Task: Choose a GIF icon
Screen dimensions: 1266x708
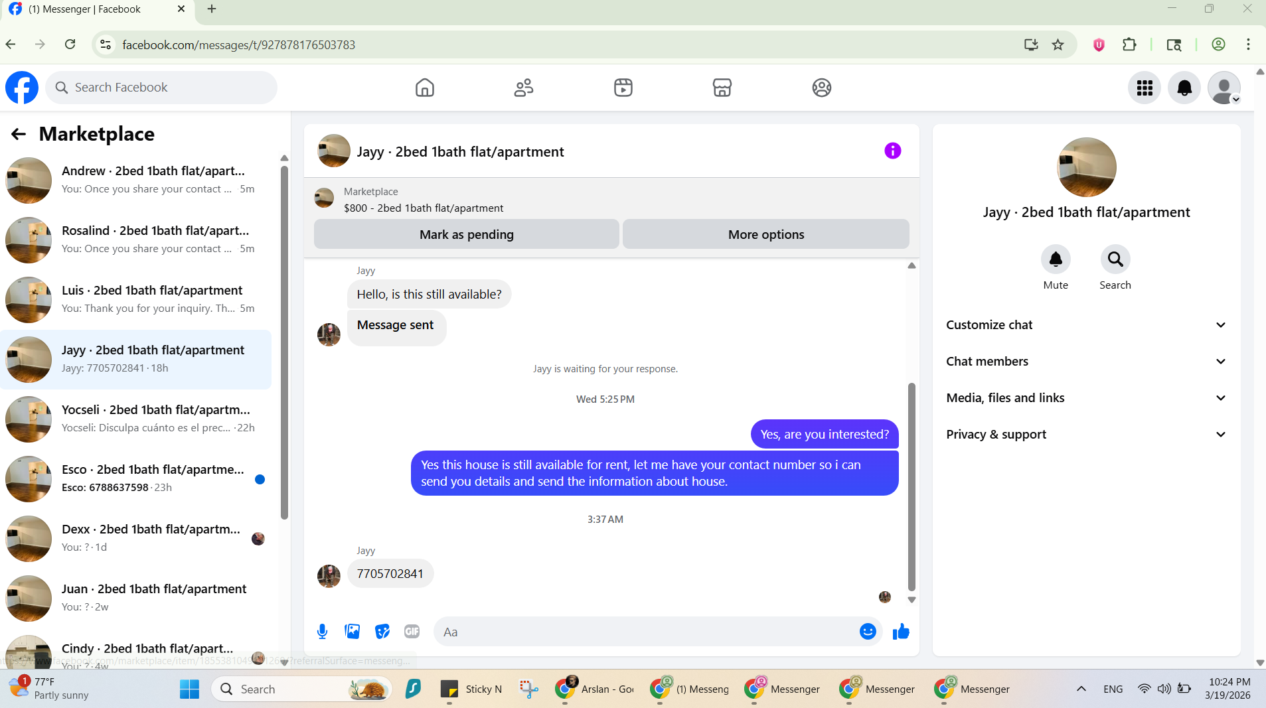Action: coord(412,632)
